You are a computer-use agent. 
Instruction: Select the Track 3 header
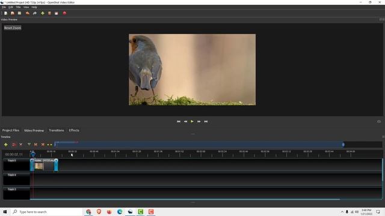pyautogui.click(x=16, y=193)
